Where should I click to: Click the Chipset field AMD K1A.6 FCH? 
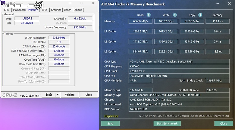pos(179,100)
